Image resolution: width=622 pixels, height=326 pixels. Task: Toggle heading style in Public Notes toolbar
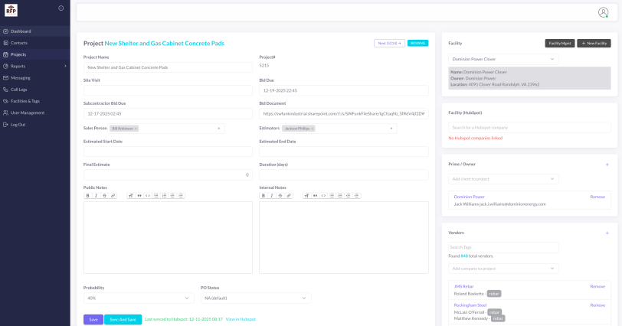pyautogui.click(x=130, y=196)
